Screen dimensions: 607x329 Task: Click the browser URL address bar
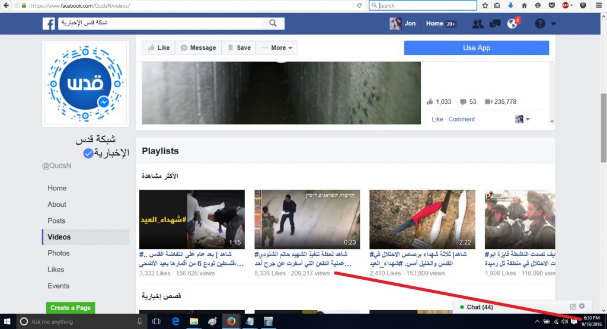point(190,5)
